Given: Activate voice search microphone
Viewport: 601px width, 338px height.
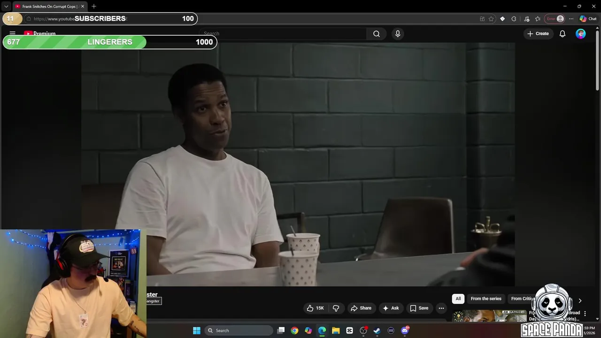Looking at the screenshot, I should pyautogui.click(x=398, y=34).
